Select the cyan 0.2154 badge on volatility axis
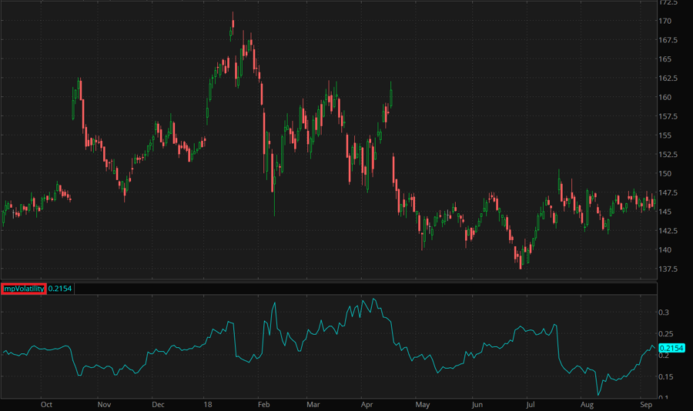The height and width of the screenshot is (411, 693). coord(672,349)
